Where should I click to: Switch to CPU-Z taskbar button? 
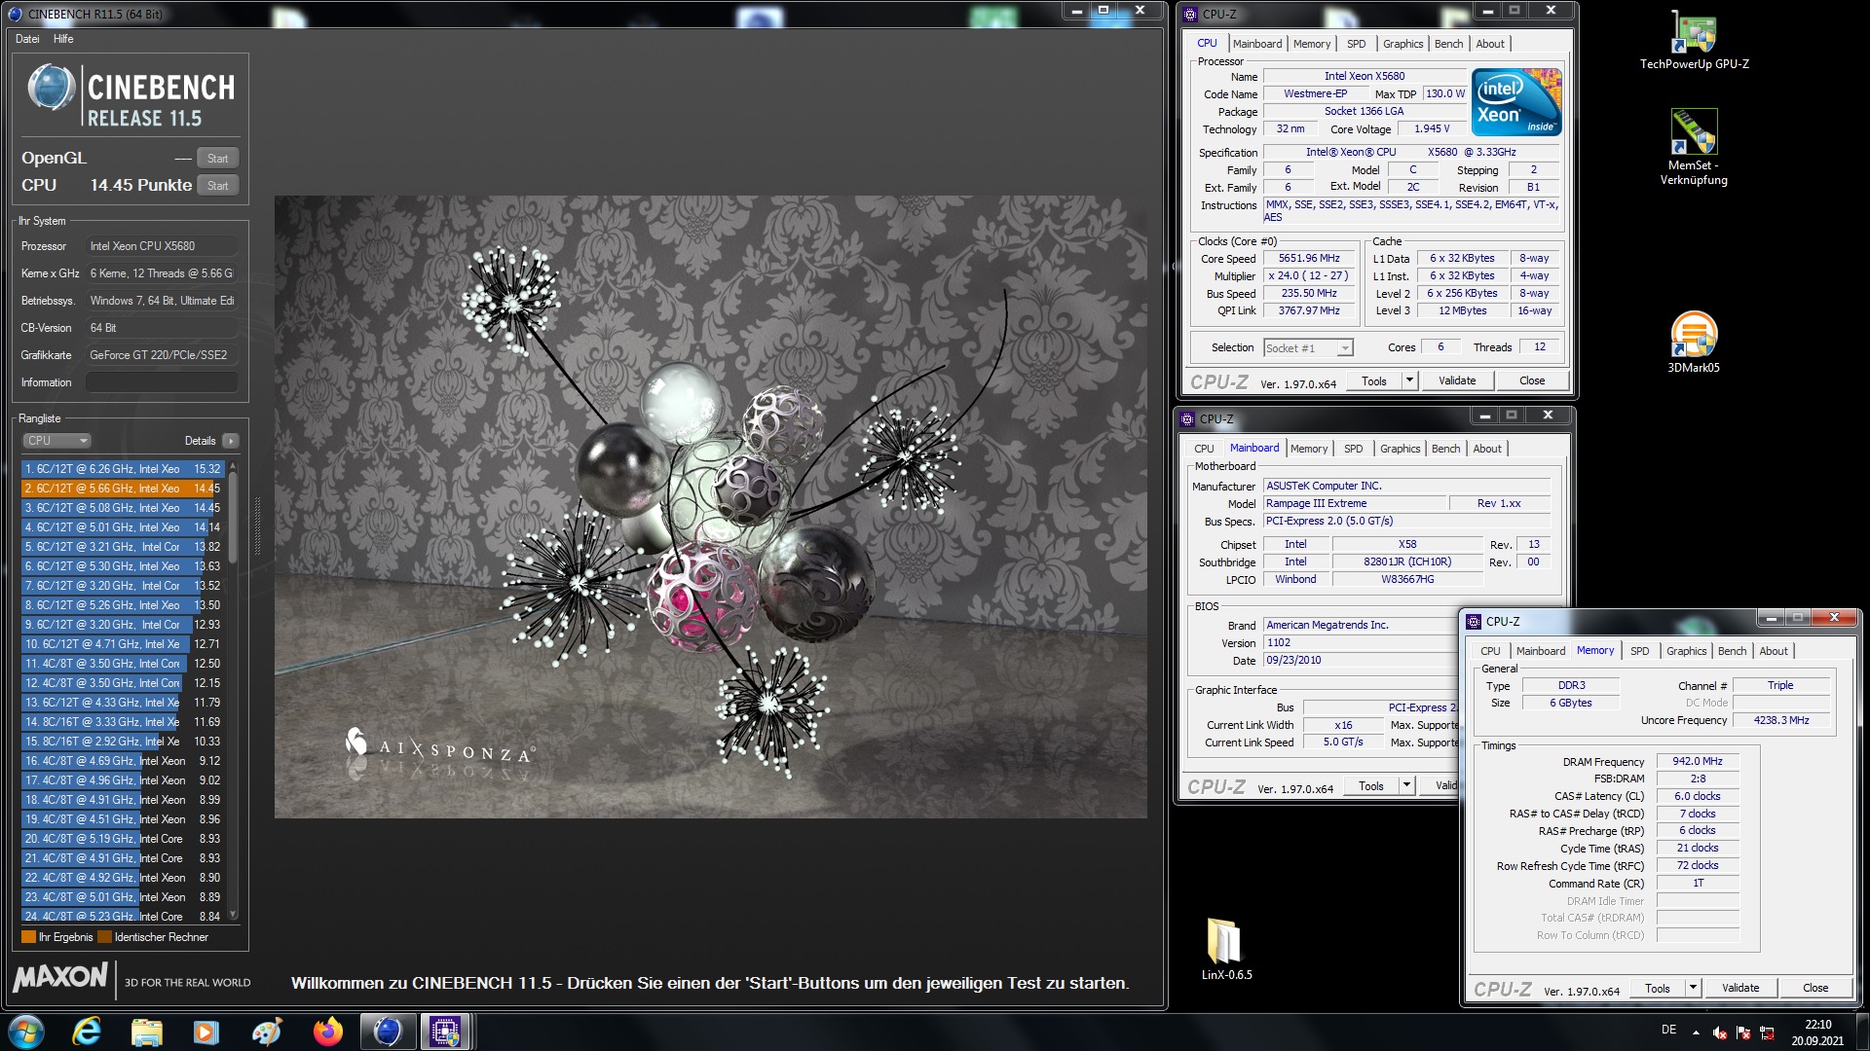[446, 1032]
